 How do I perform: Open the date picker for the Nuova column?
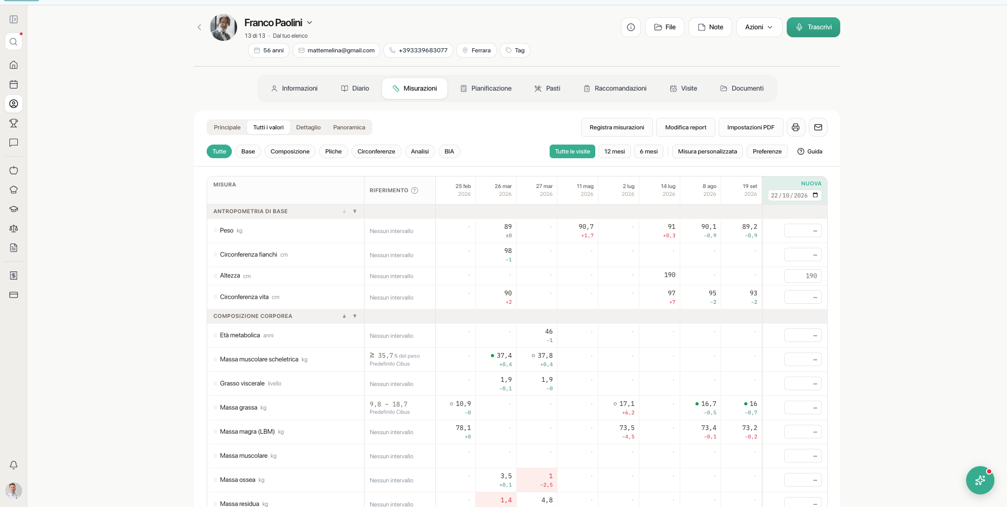coord(816,195)
